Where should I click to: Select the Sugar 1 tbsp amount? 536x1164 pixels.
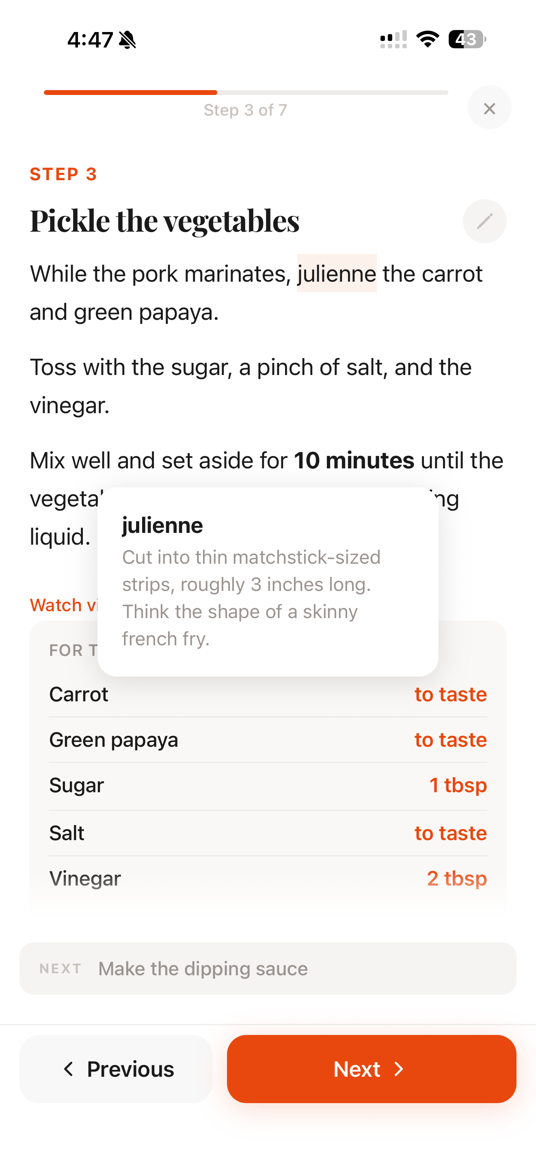[x=457, y=785]
